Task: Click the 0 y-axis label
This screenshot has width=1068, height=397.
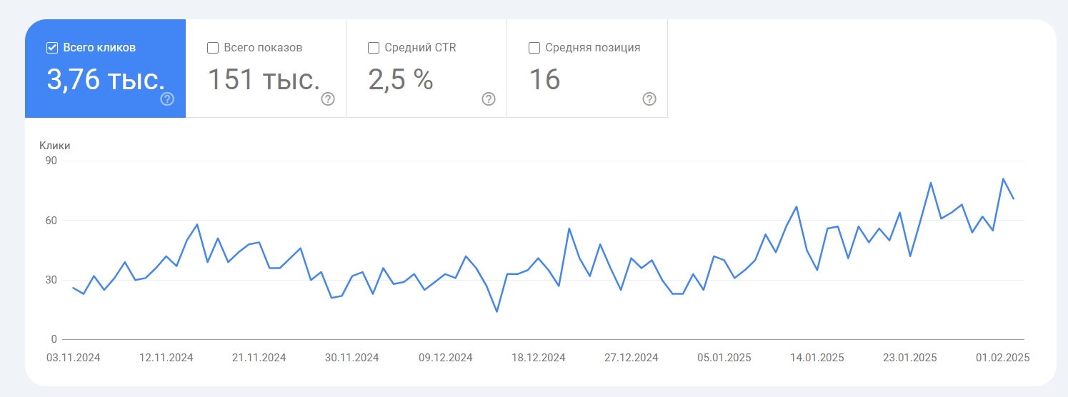Action: point(54,339)
